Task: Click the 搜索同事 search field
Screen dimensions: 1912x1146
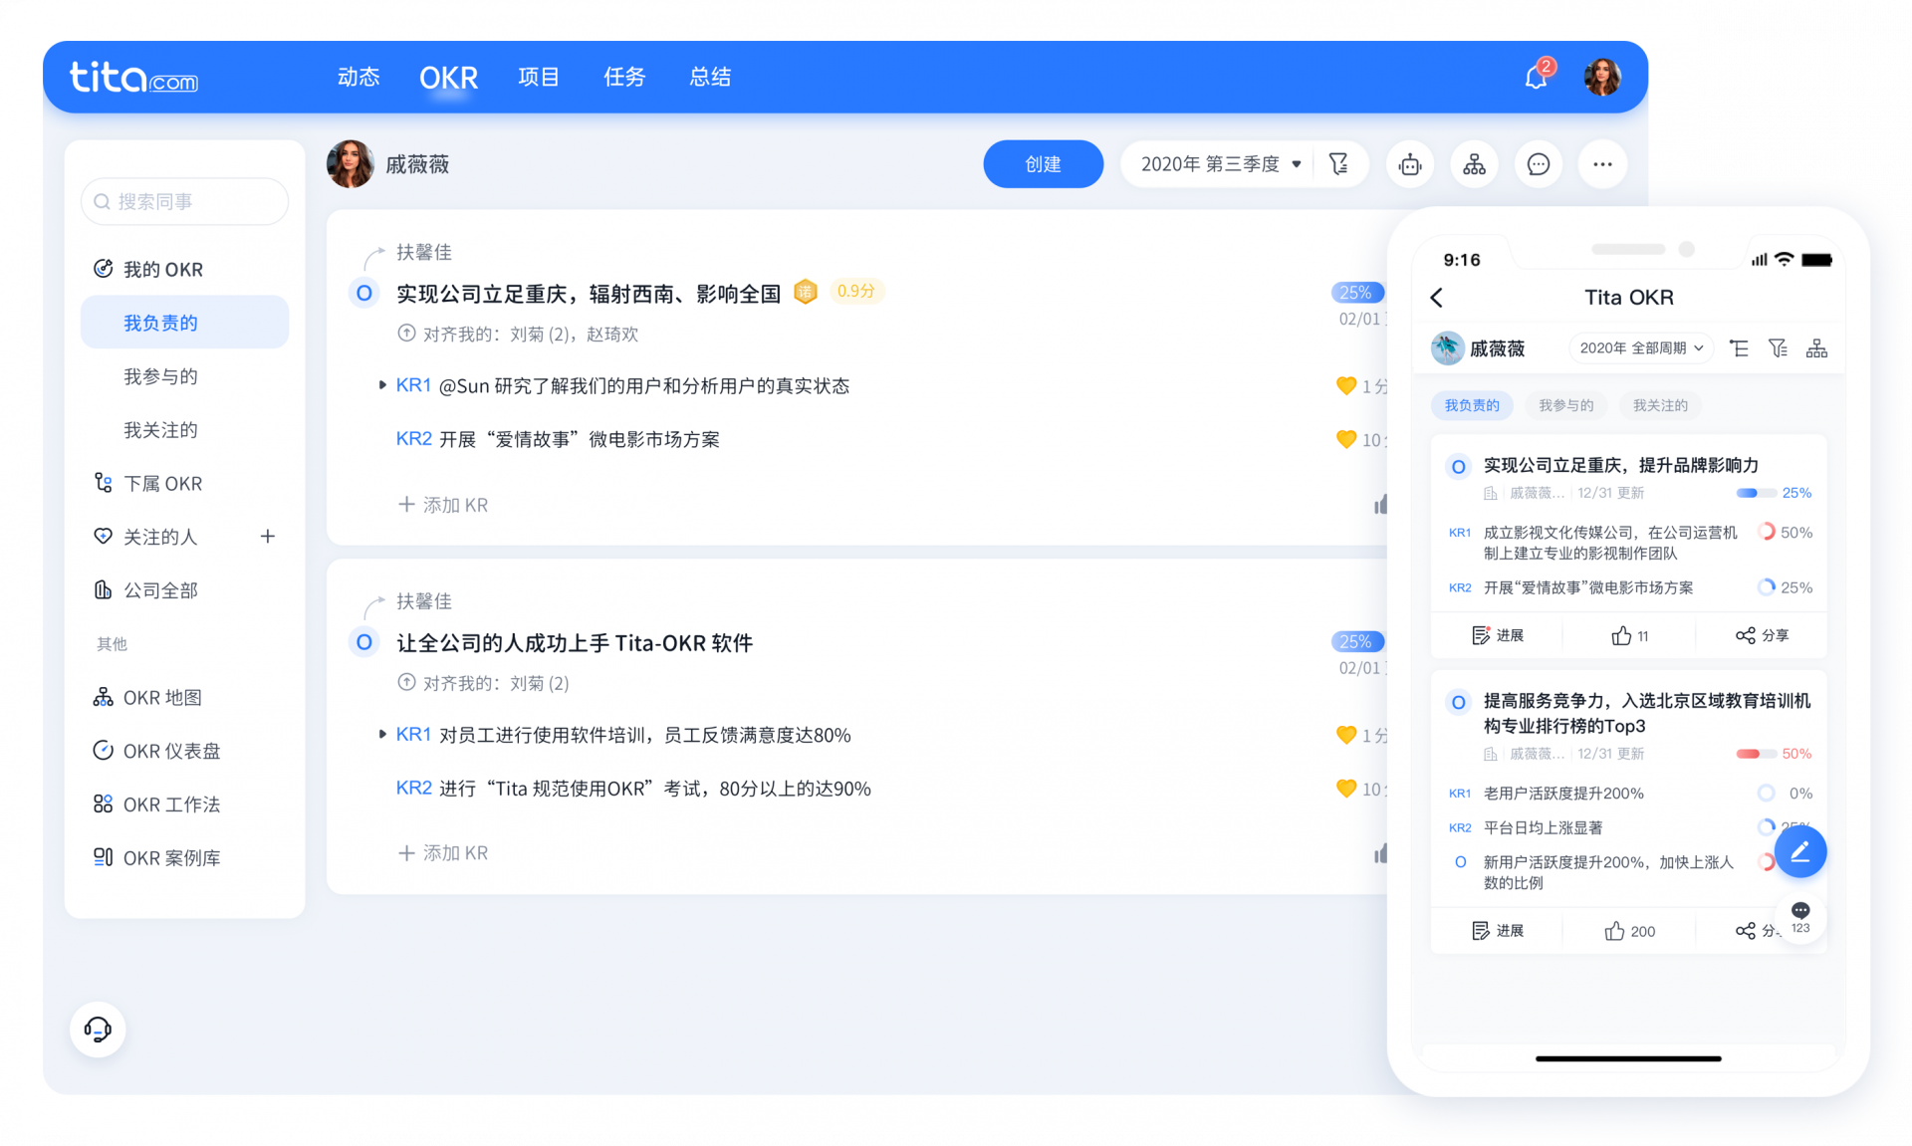Action: pos(184,201)
